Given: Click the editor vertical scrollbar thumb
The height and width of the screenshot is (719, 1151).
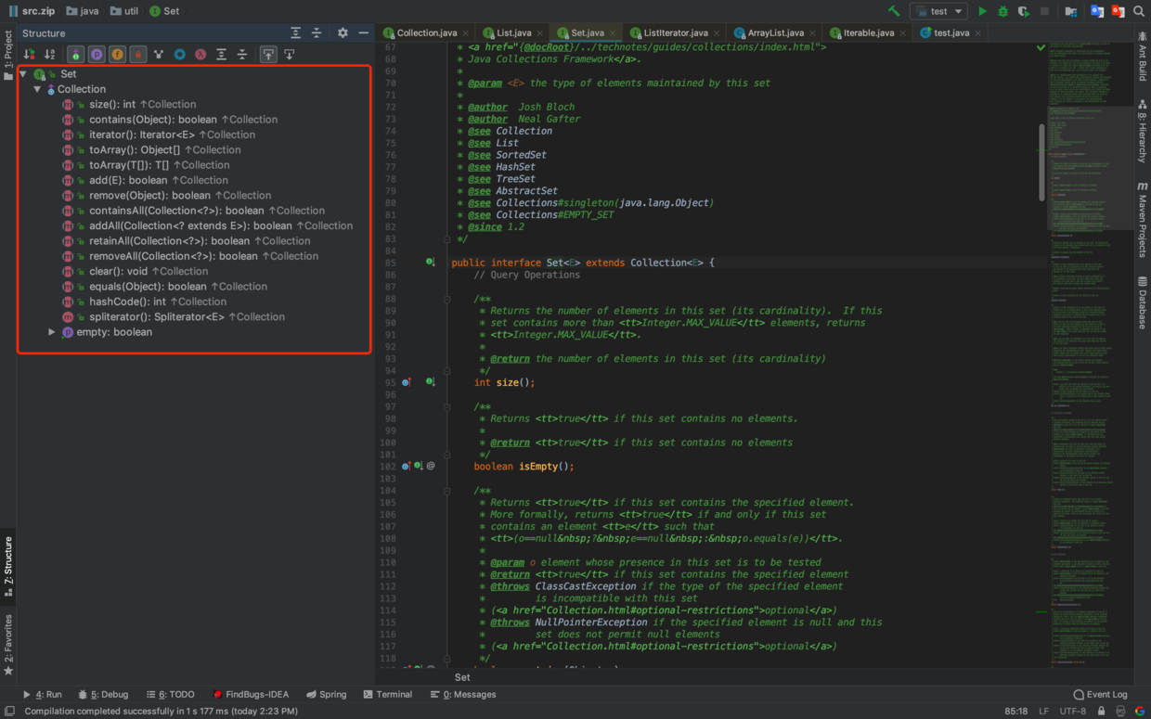Looking at the screenshot, I should pos(1041,162).
